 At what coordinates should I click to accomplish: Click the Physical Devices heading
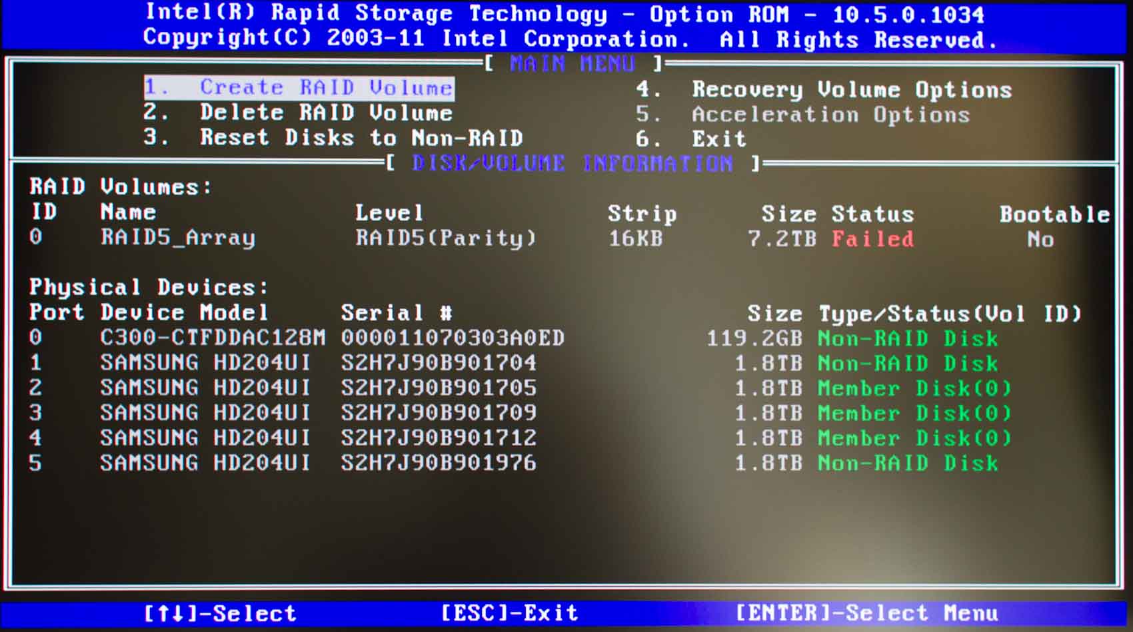[149, 288]
